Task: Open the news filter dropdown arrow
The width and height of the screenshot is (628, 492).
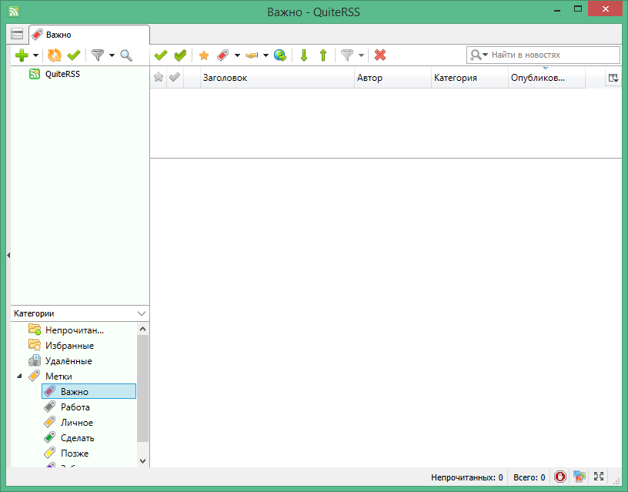Action: 361,55
